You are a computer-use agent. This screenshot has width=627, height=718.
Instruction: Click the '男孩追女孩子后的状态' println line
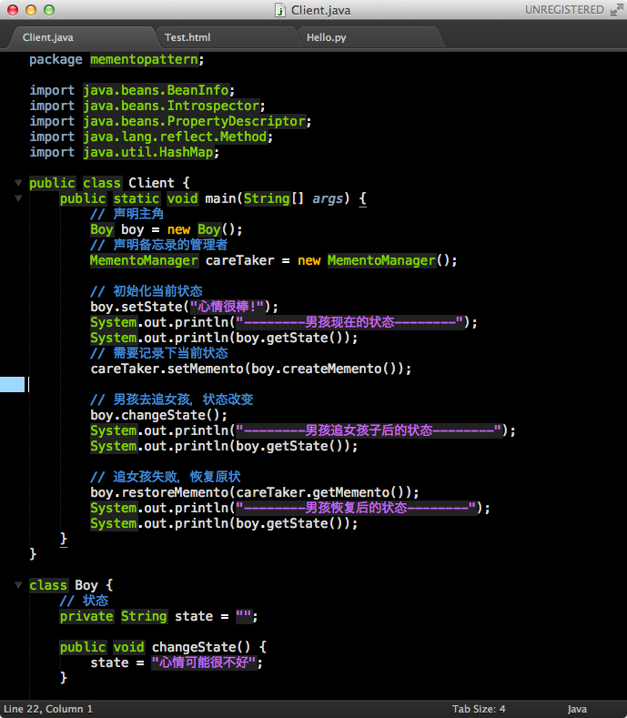point(303,430)
